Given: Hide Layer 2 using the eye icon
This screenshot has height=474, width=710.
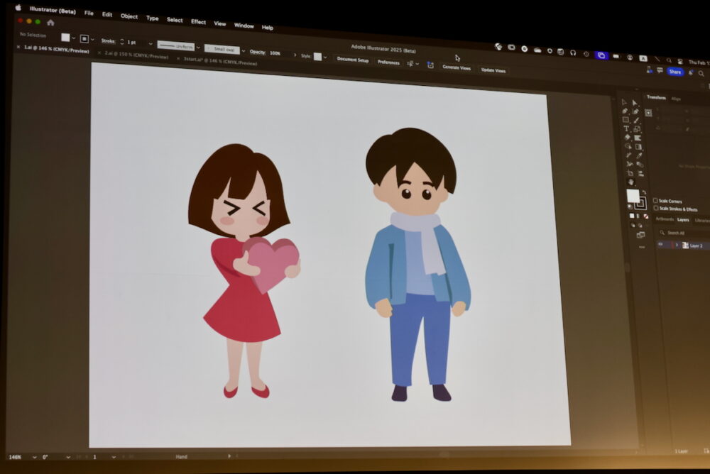Looking at the screenshot, I should point(660,245).
